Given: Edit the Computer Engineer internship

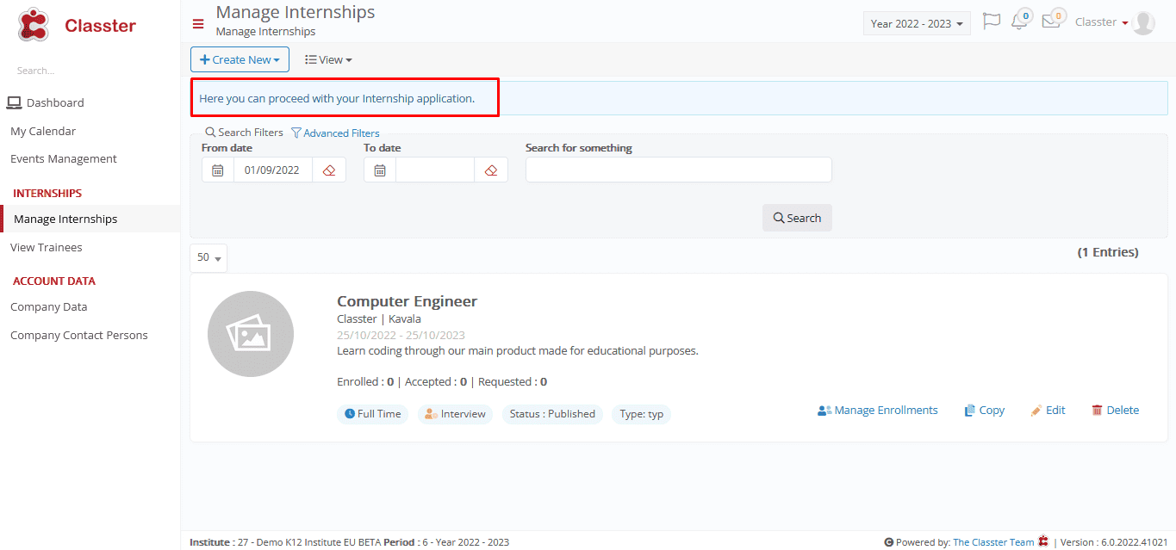Looking at the screenshot, I should tap(1048, 411).
